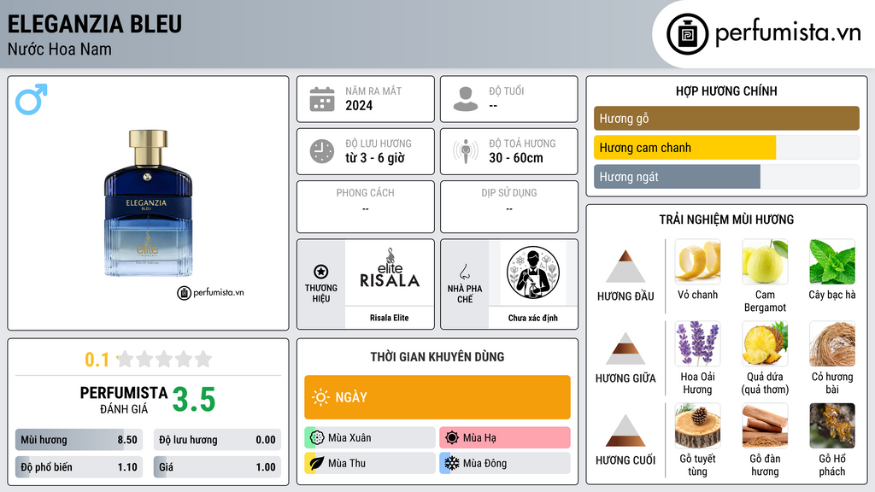The height and width of the screenshot is (492, 875).
Task: Open the Quả dứa note image
Action: coord(765,343)
